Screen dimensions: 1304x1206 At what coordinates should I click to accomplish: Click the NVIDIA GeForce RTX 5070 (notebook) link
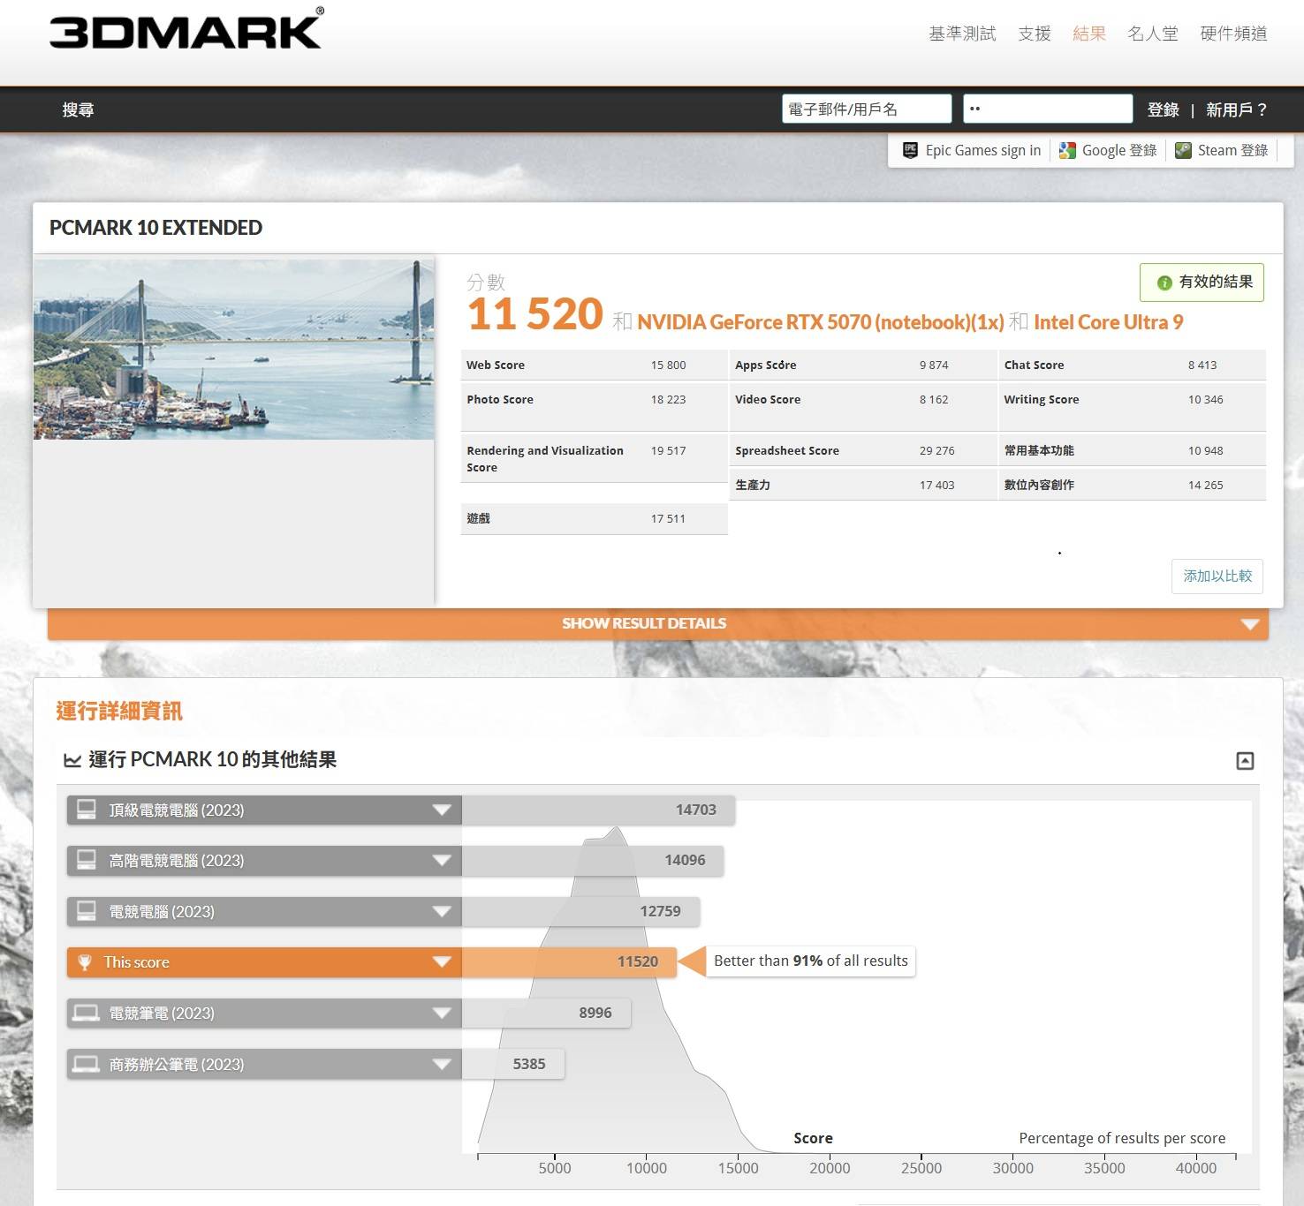(x=821, y=322)
